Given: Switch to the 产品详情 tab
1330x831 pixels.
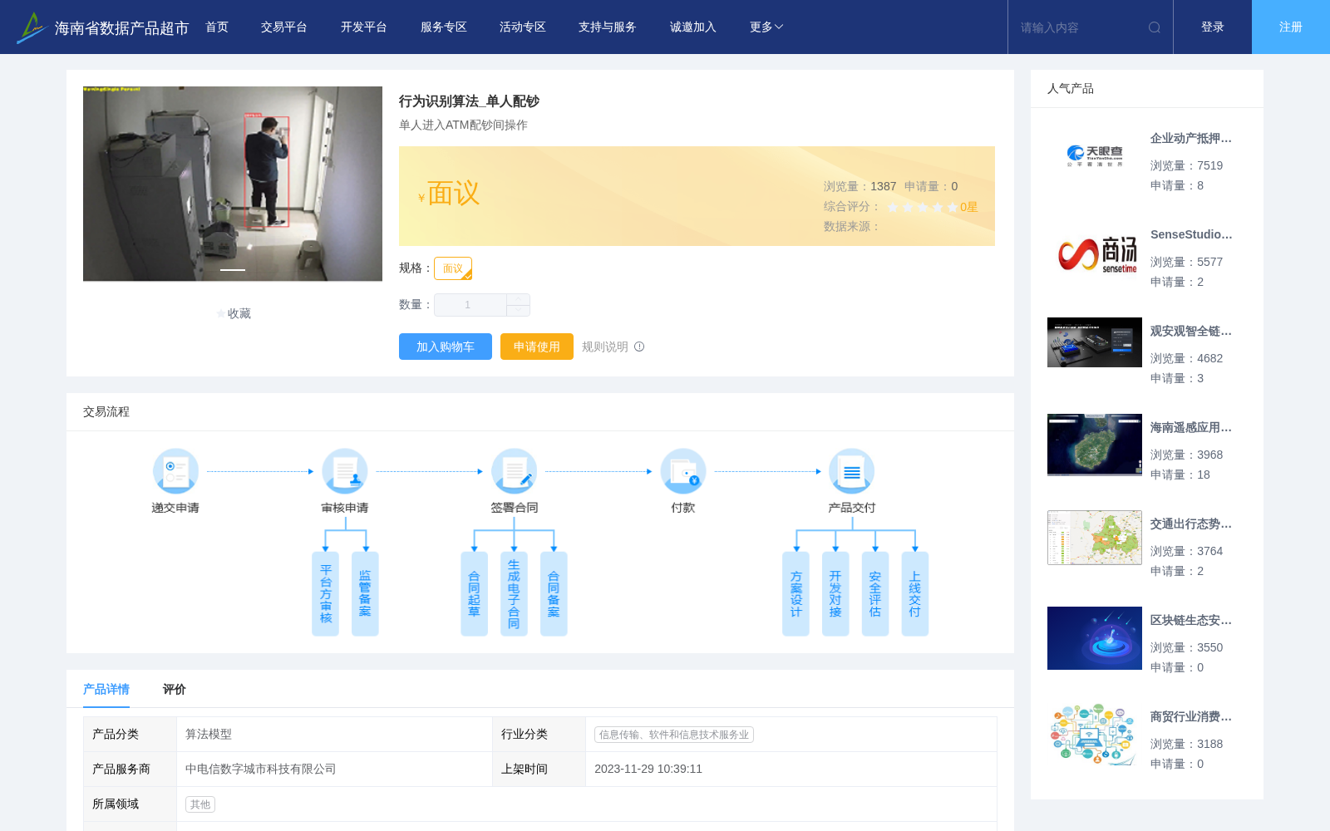Looking at the screenshot, I should 106,689.
